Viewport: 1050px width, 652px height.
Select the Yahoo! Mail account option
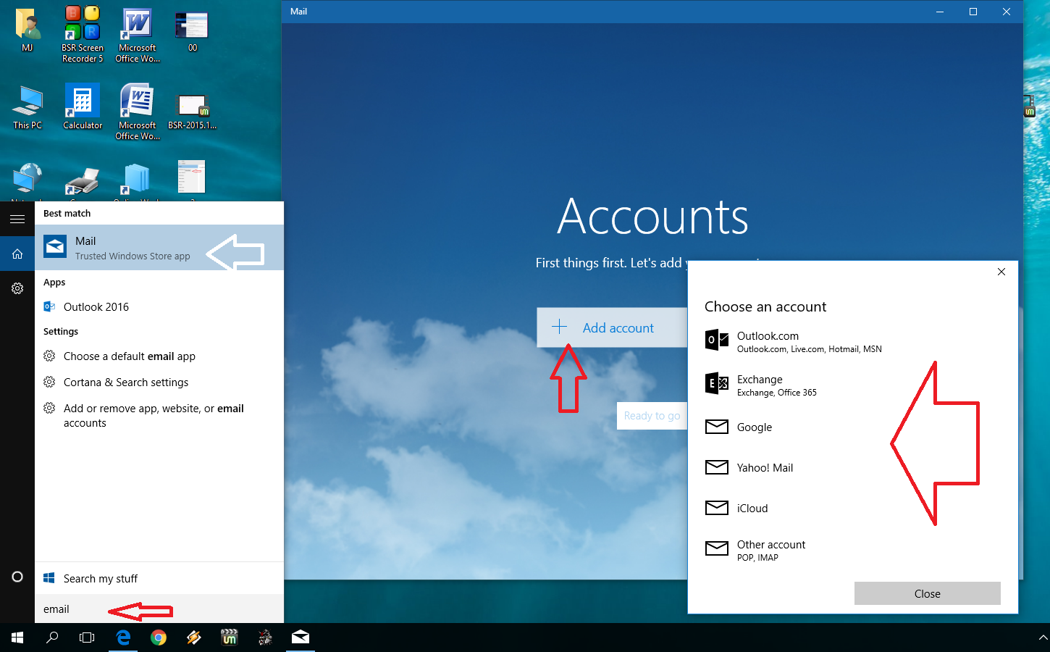(764, 467)
